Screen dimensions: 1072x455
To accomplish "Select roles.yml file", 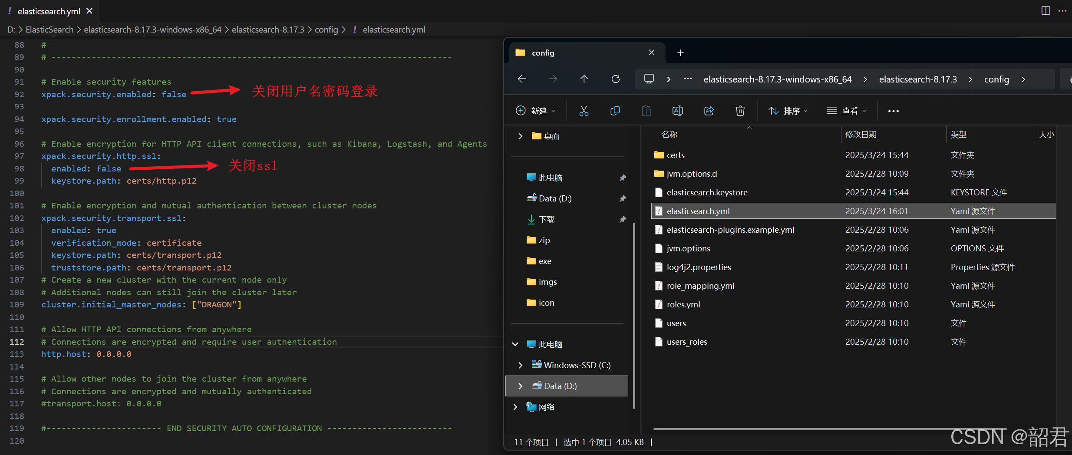I will pos(854,304).
